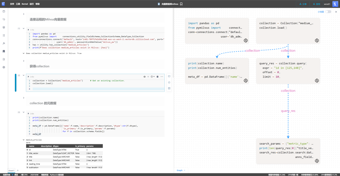This screenshot has width=340, height=176.
Task: Click the table layout icon beside cell 2
Action: [169, 88]
